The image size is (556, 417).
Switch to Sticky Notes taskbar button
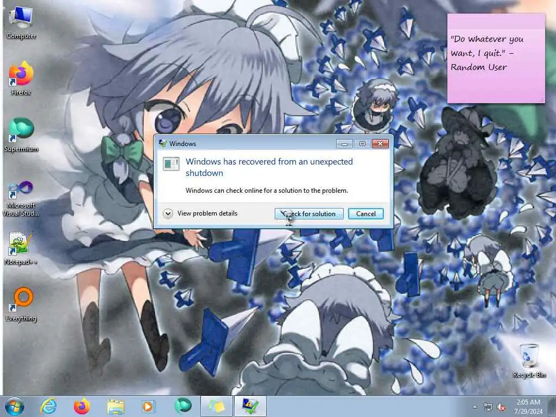click(217, 406)
